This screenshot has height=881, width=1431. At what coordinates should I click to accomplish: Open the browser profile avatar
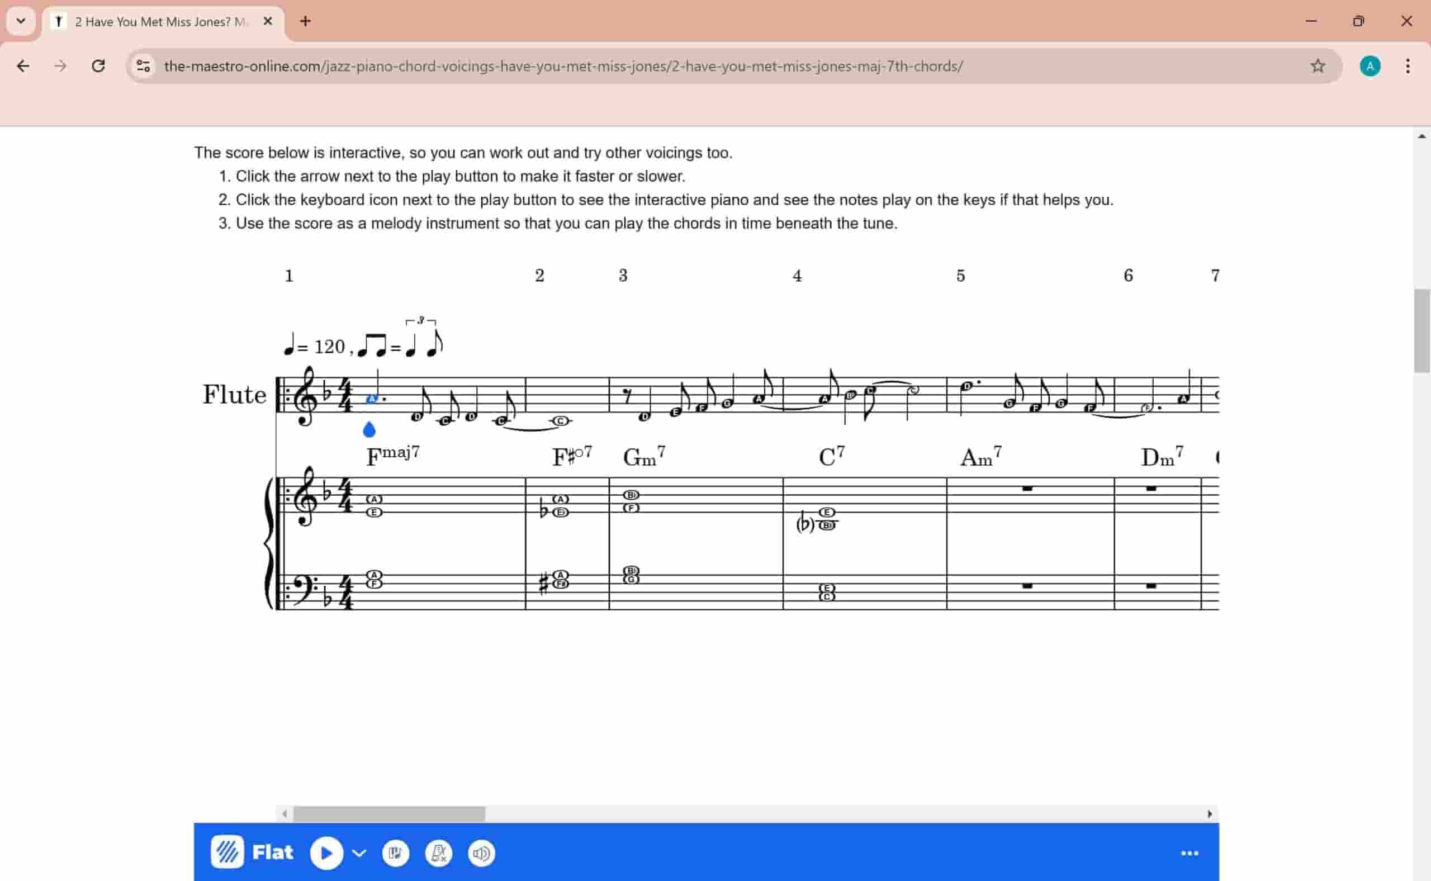coord(1371,66)
